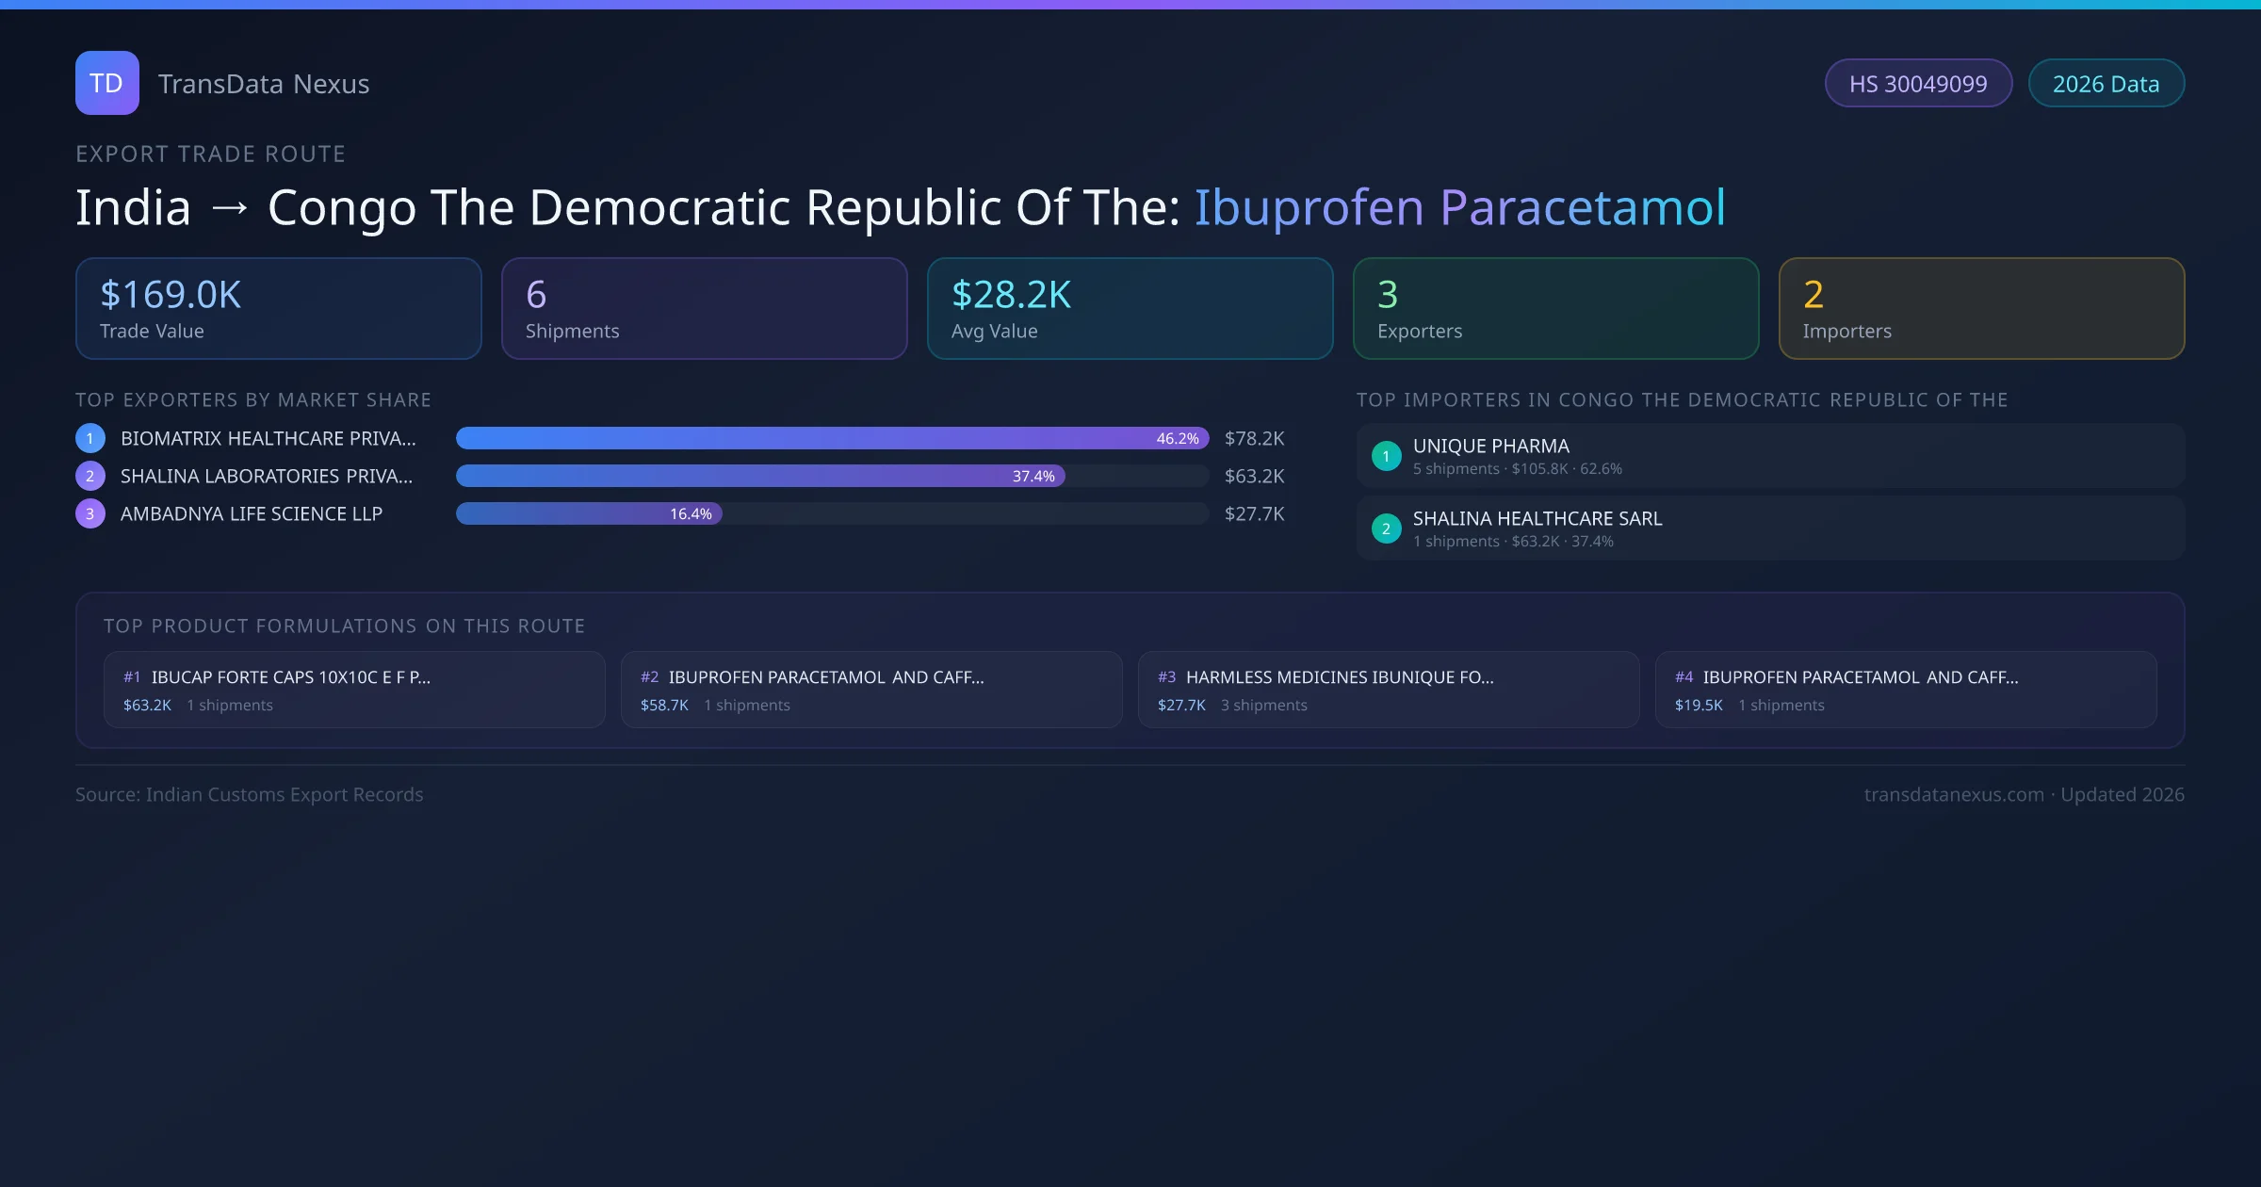The height and width of the screenshot is (1187, 2261).
Task: Select rank badge 2 beside SHALINA LABORATORIES
Action: [x=89, y=476]
